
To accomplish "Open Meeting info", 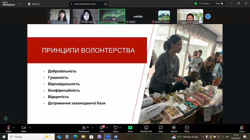I will (146, 129).
